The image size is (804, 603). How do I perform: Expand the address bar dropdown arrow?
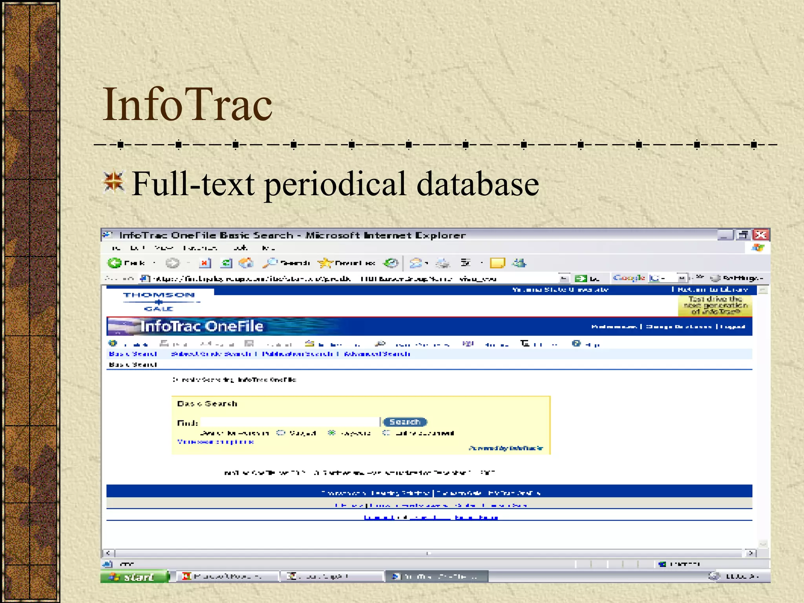pos(564,278)
